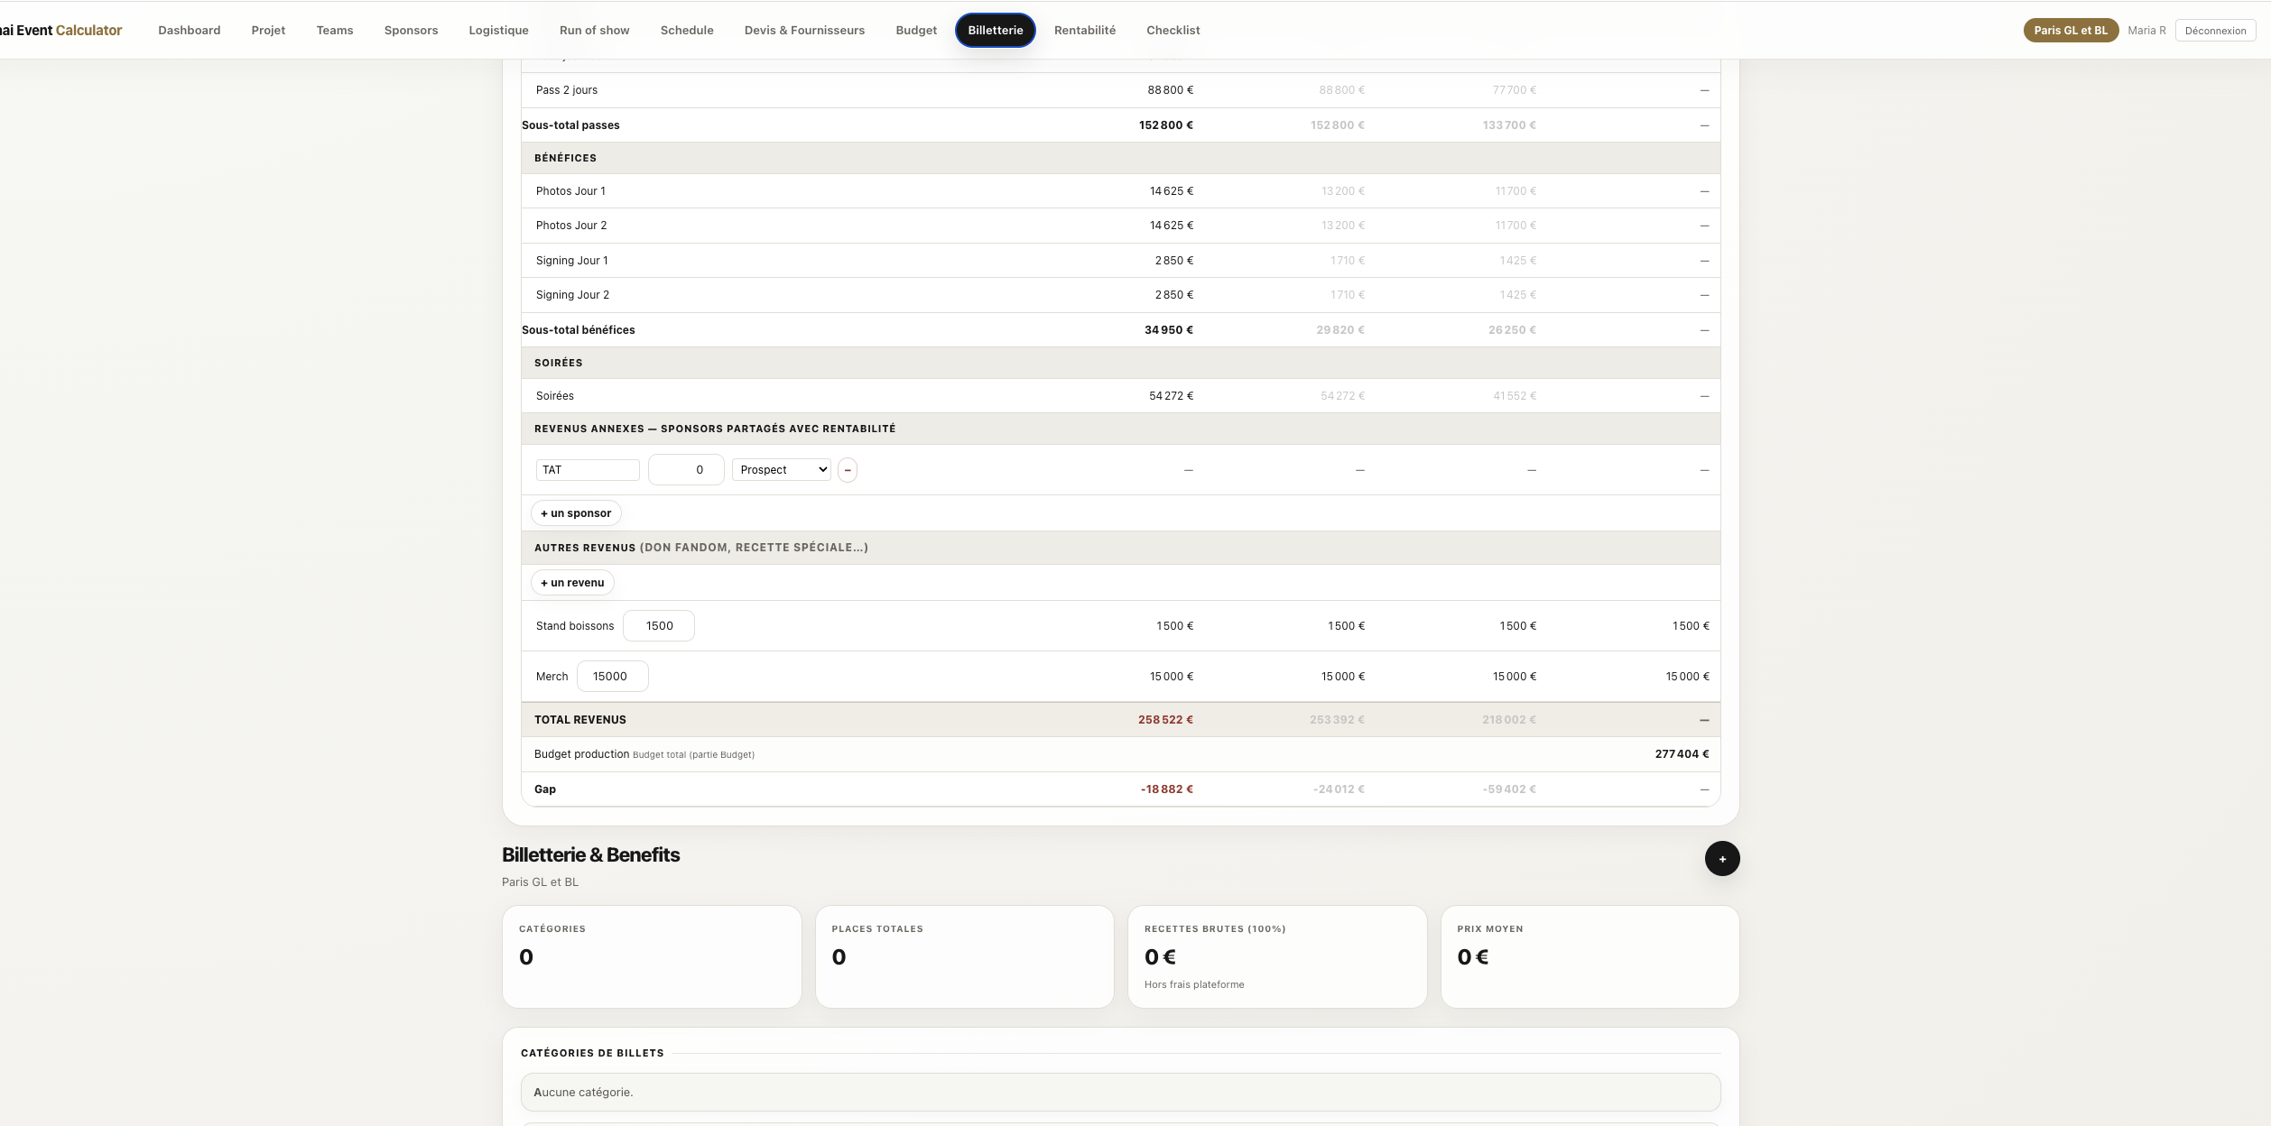Click the Soirées row value 54 272 €
This screenshot has width=2271, height=1126.
(1171, 396)
